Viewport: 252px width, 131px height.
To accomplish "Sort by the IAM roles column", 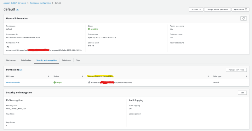I will pos(49,76).
